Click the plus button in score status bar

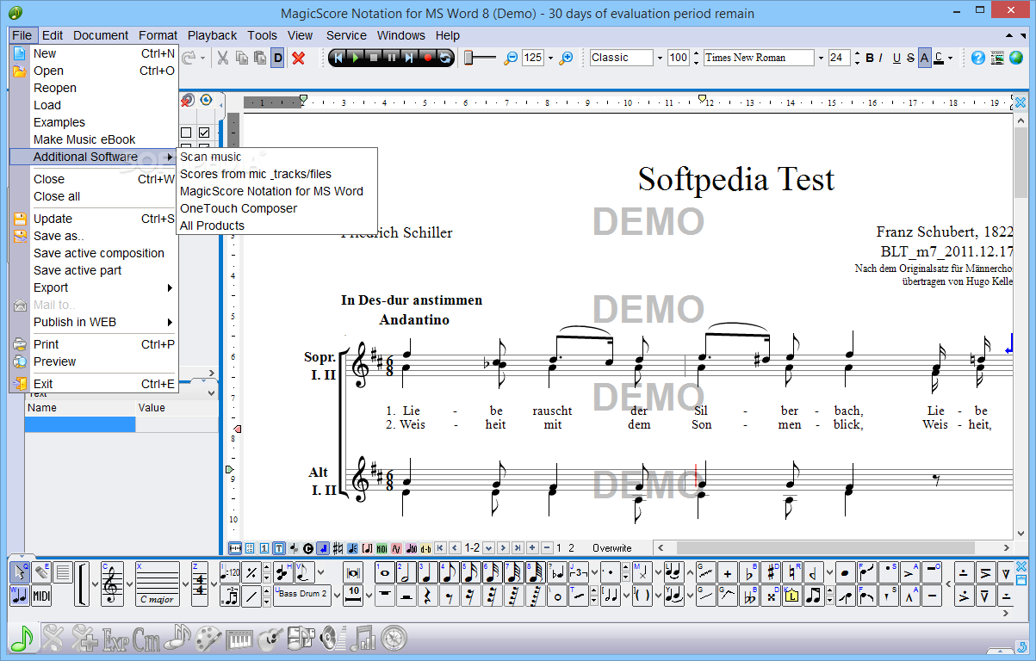[532, 548]
